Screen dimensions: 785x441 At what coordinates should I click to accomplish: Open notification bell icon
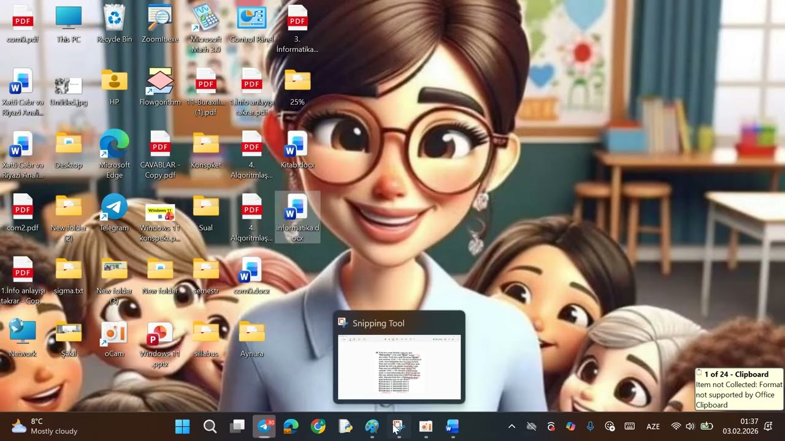768,426
